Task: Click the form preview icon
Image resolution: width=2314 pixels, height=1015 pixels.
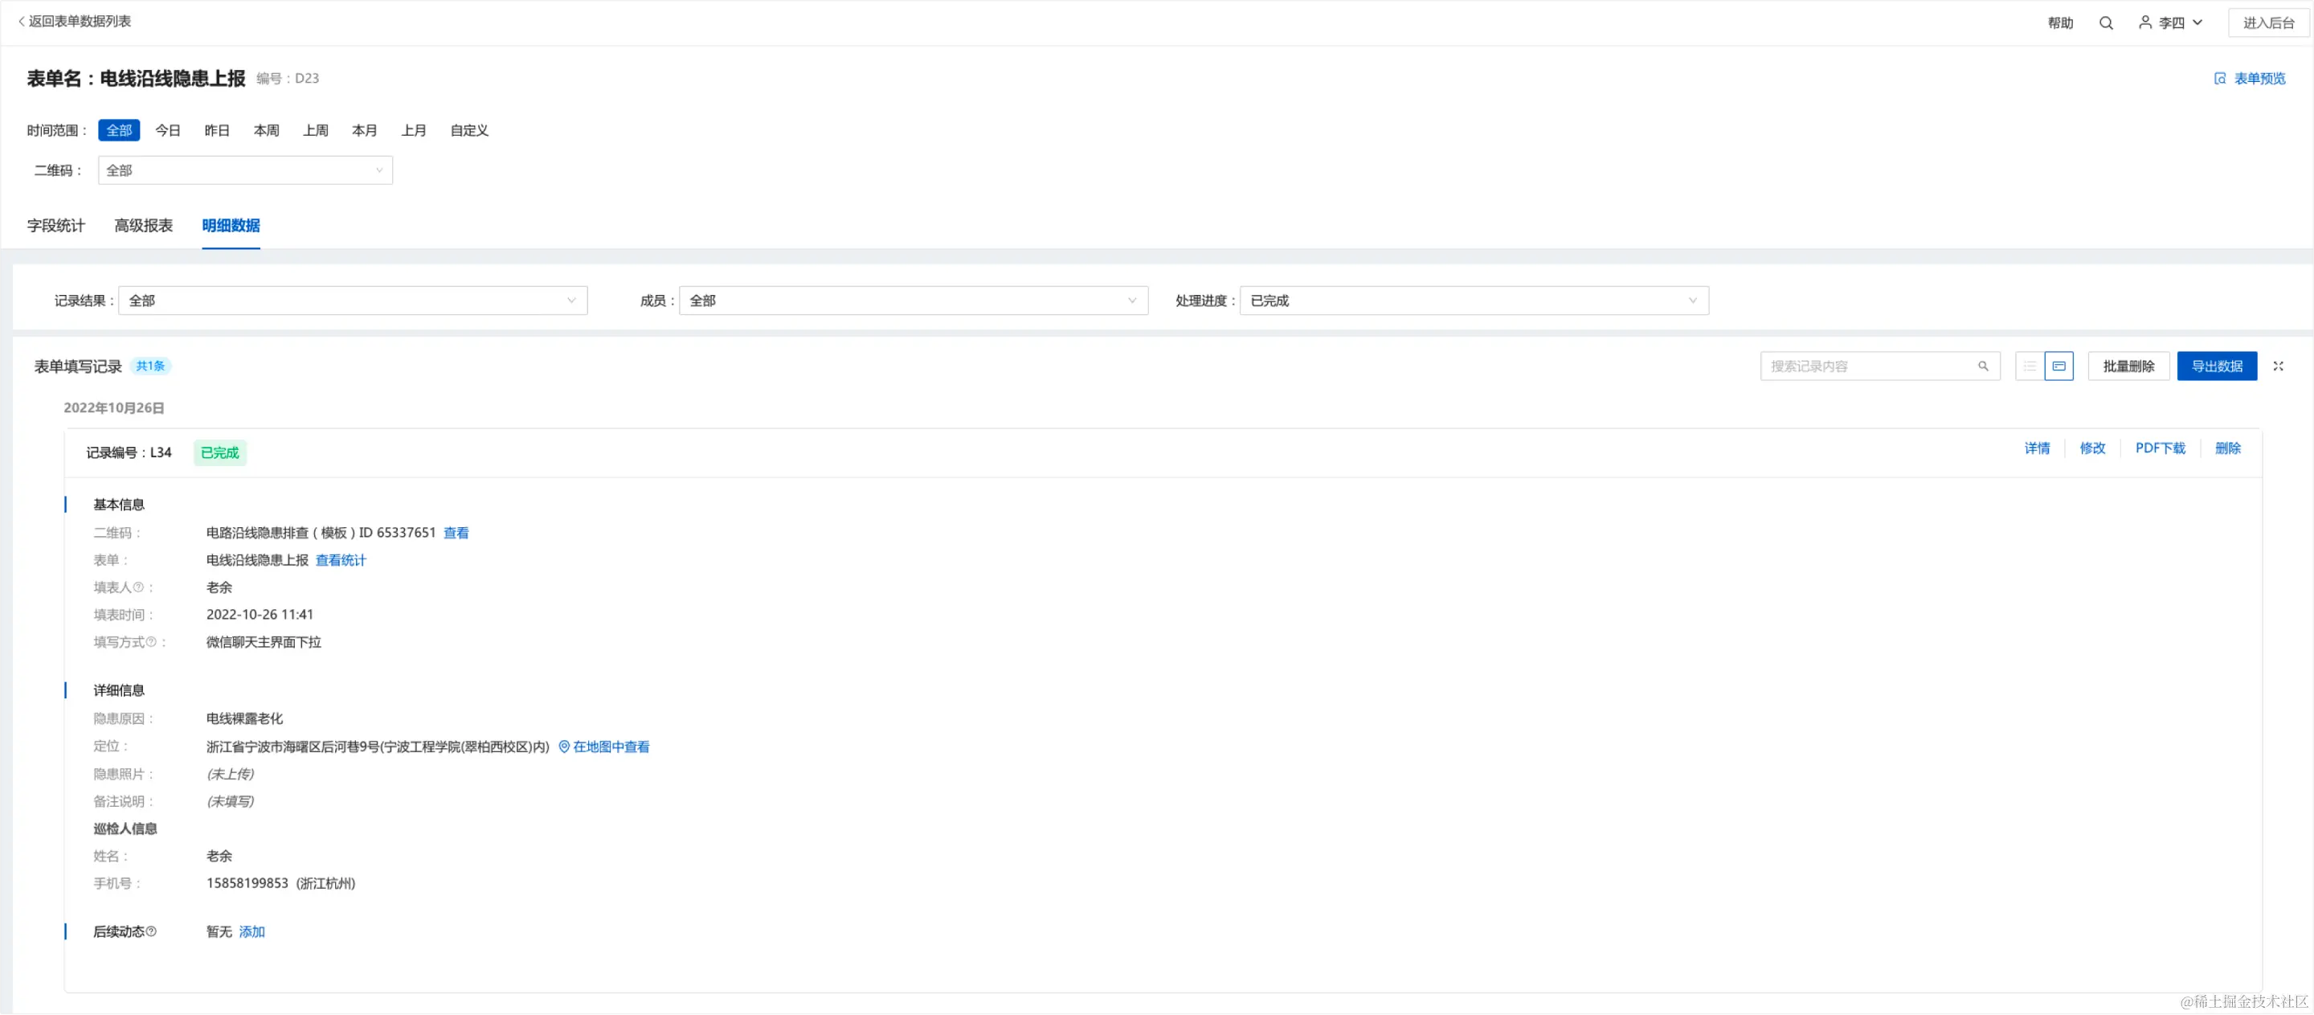Action: tap(2220, 79)
